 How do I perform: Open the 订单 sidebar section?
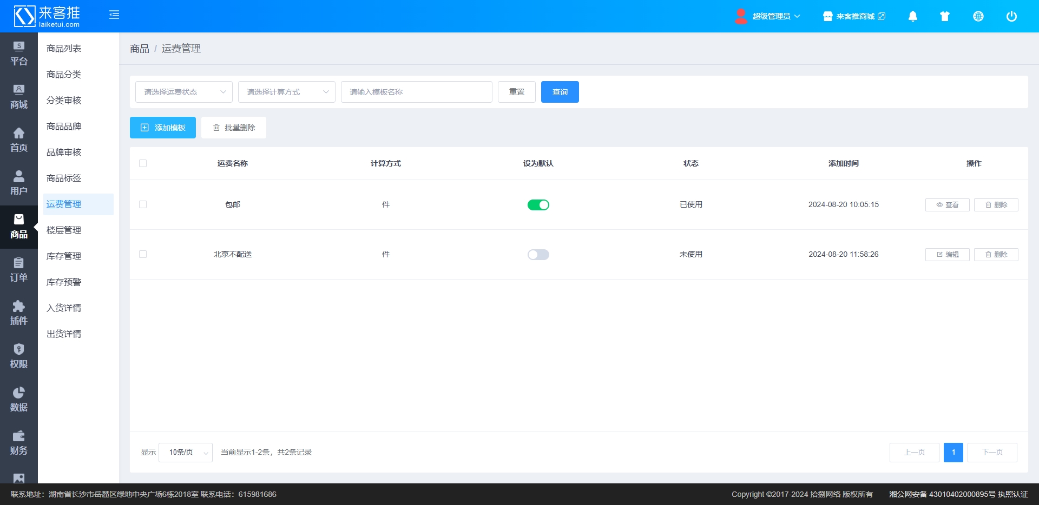(x=19, y=270)
